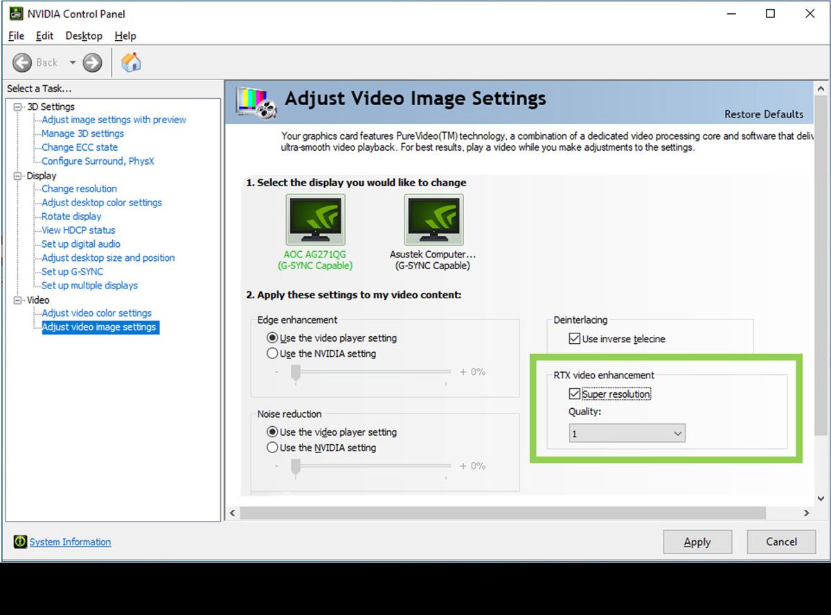Screen dimensions: 831x615
Task: Click the Edge enhancement slider handle
Action: (x=294, y=372)
